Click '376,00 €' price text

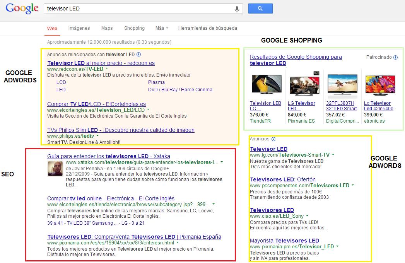click(259, 115)
